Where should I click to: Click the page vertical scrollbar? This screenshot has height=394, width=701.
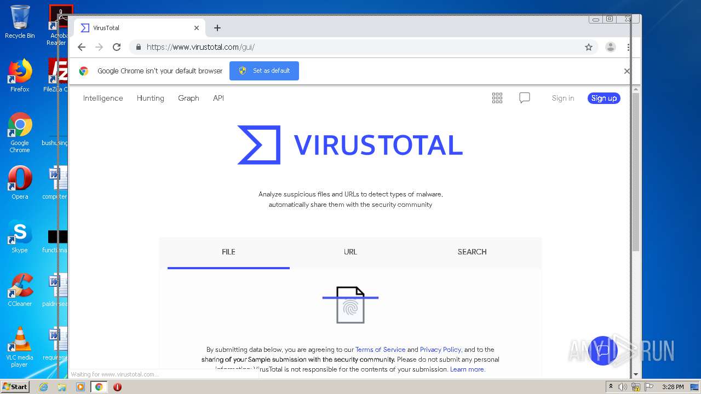(x=636, y=172)
